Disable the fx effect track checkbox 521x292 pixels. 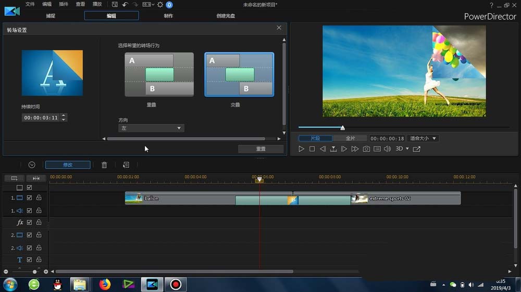[30, 222]
